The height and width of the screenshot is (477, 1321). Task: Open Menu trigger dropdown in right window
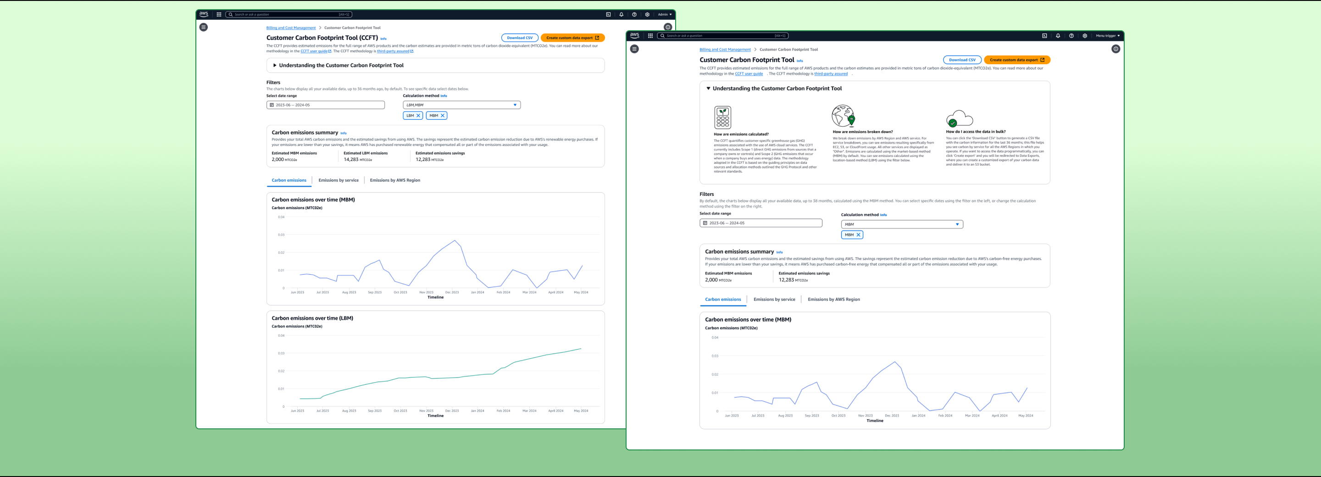click(x=1108, y=35)
